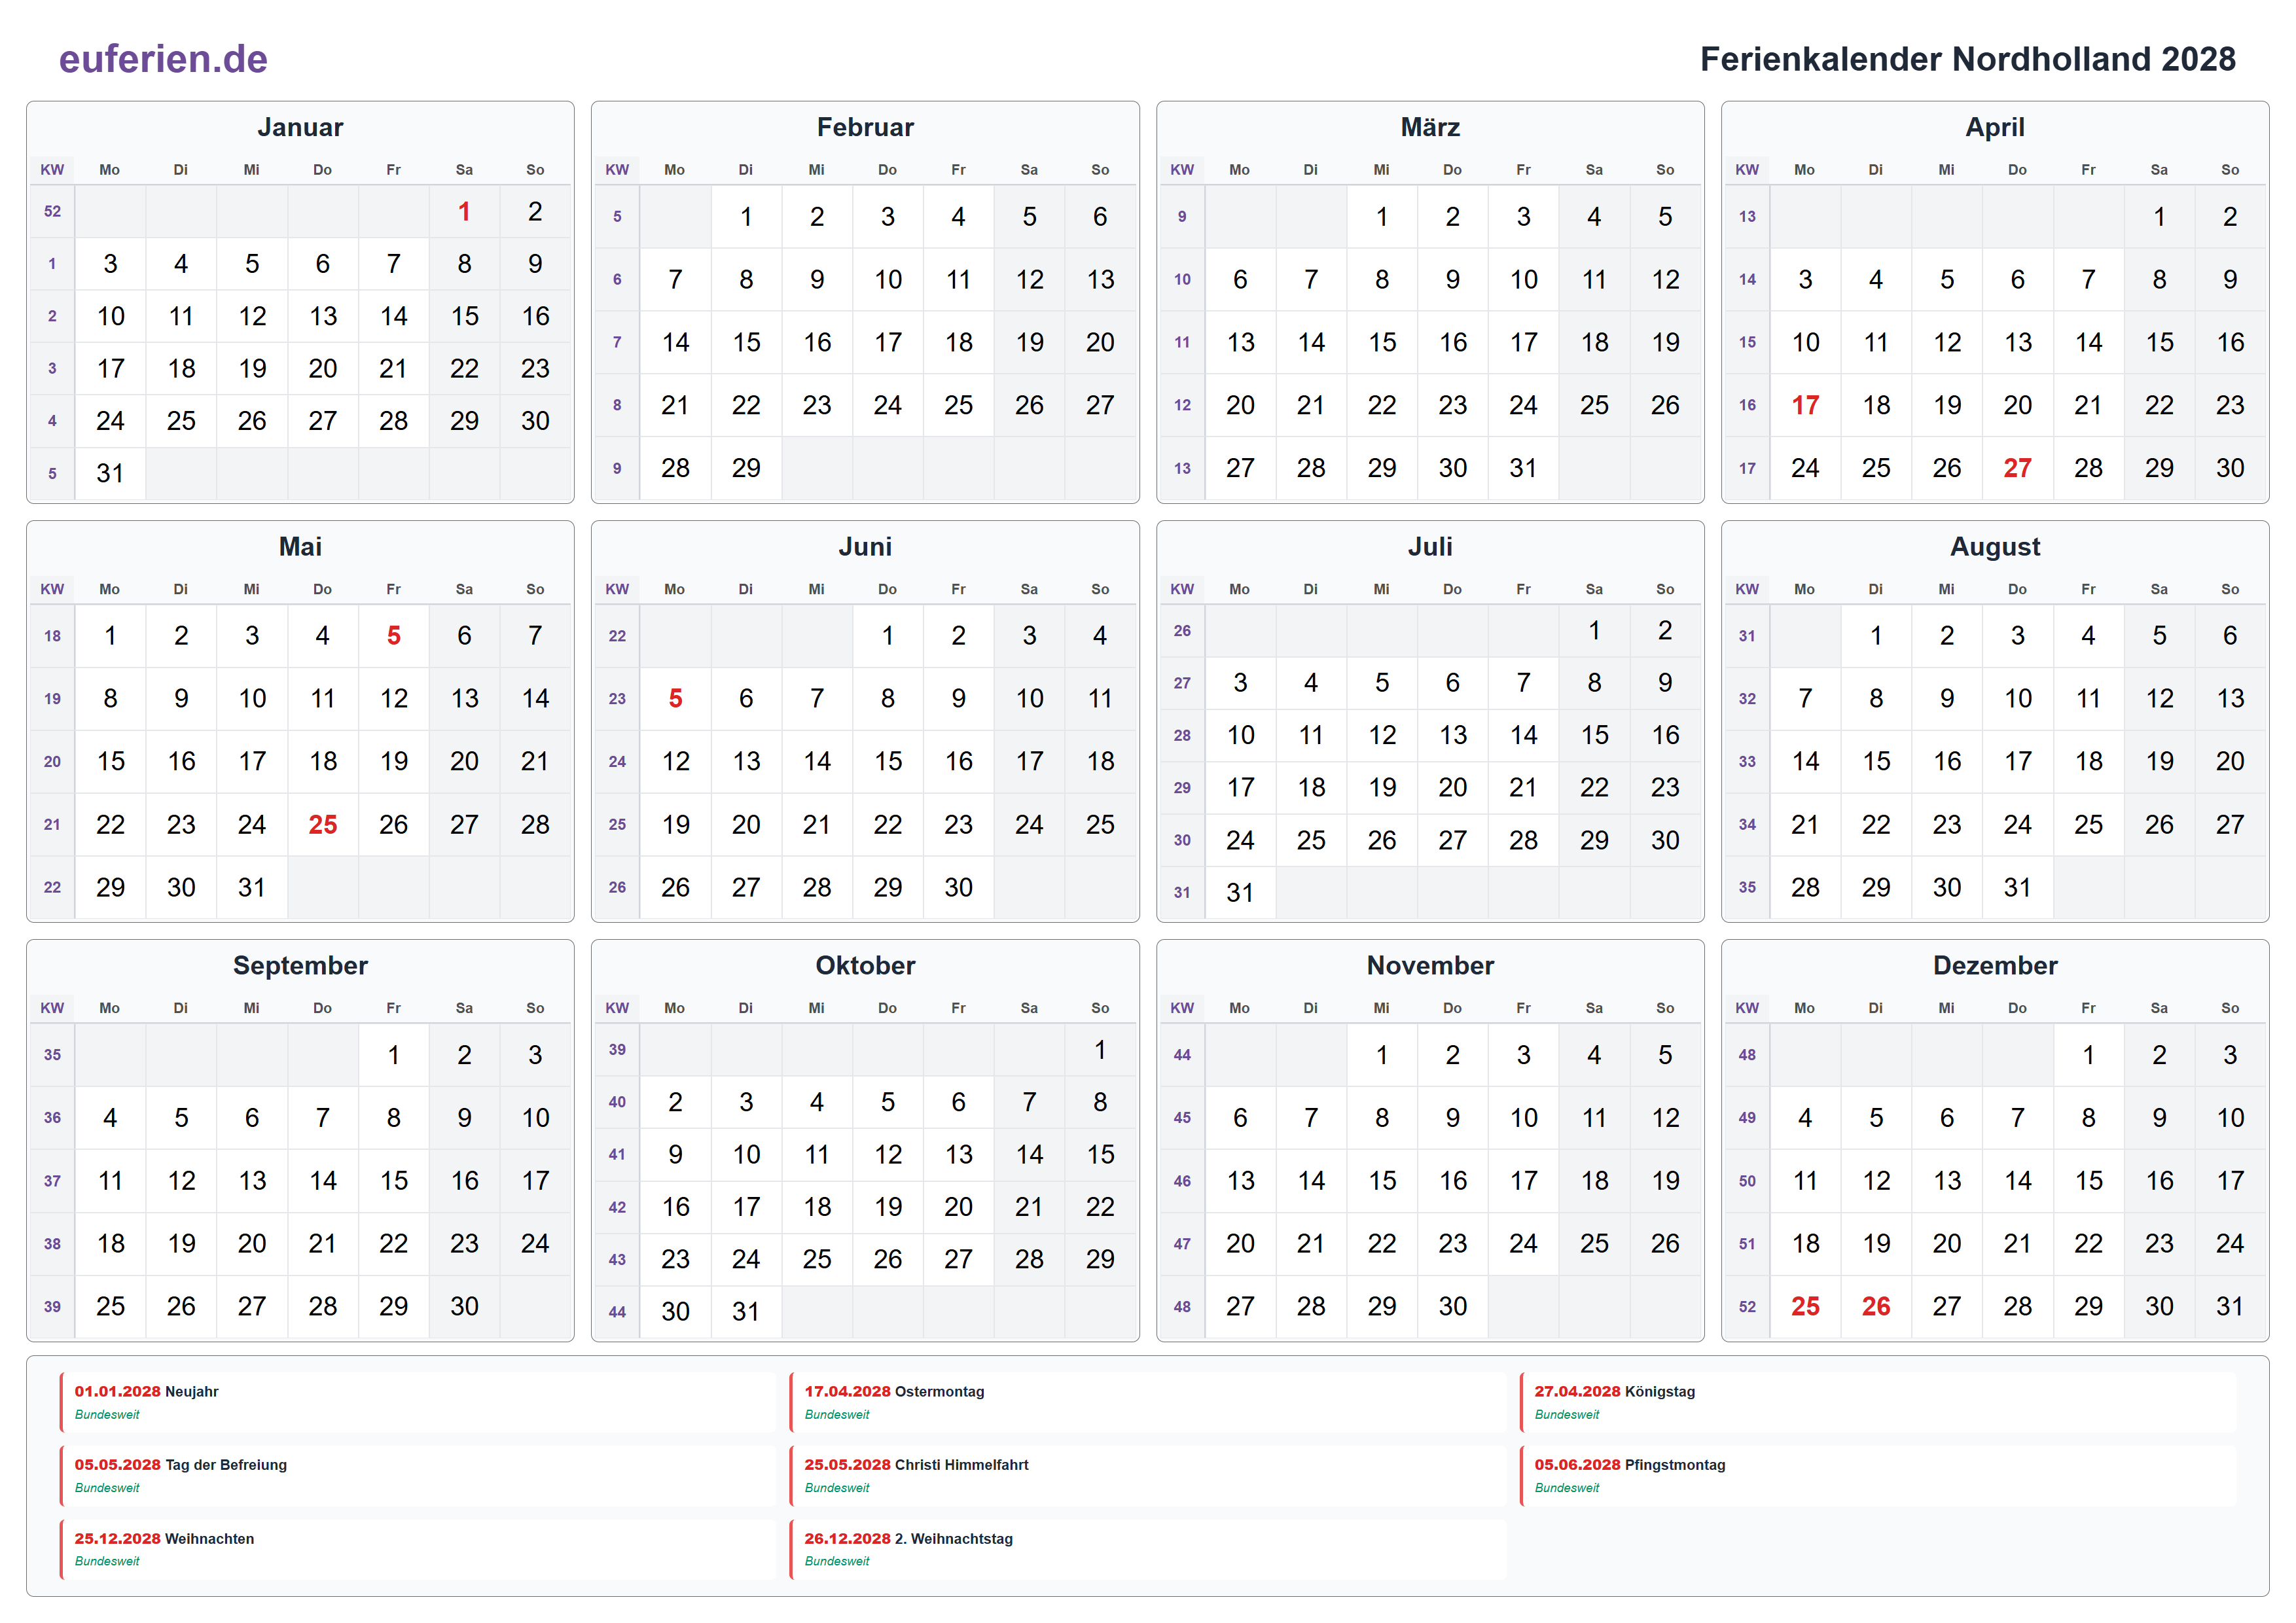Open the 17.04.2028 Ostermontag holiday entry
The height and width of the screenshot is (1623, 2296).
[x=1148, y=1402]
